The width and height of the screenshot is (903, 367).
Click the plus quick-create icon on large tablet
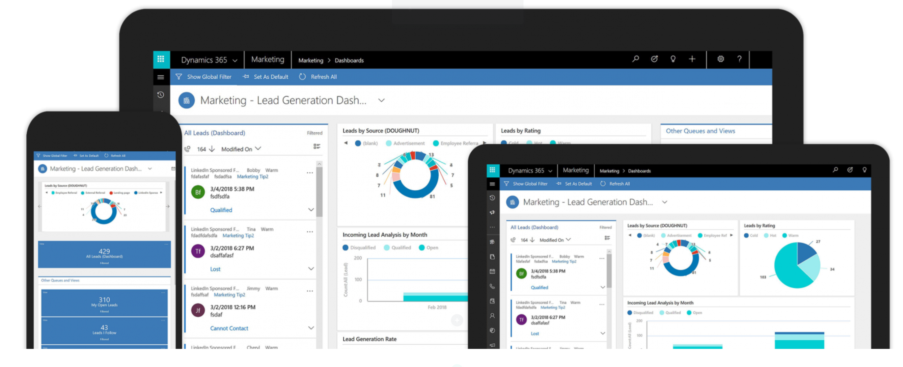(x=692, y=59)
